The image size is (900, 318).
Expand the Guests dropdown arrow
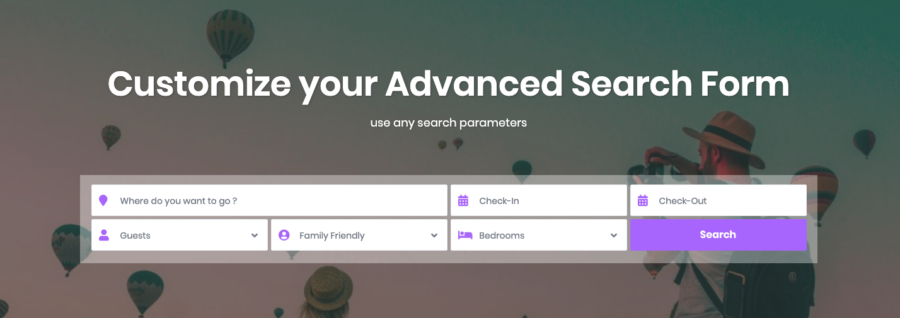[255, 236]
